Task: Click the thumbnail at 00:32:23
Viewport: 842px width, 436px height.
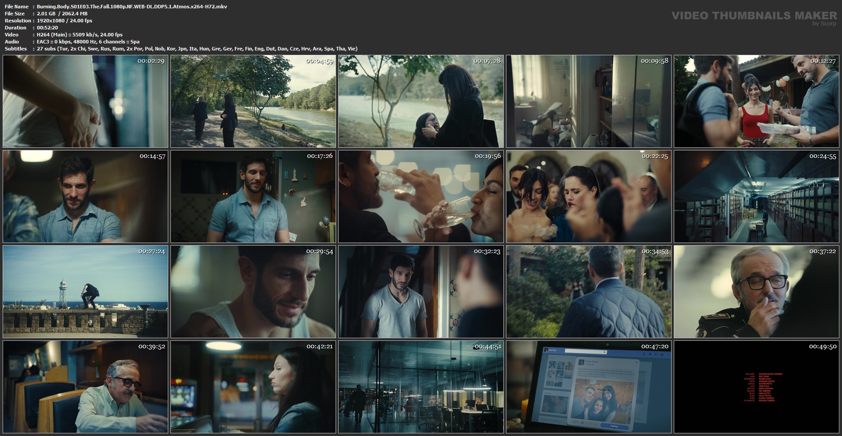Action: pyautogui.click(x=421, y=292)
